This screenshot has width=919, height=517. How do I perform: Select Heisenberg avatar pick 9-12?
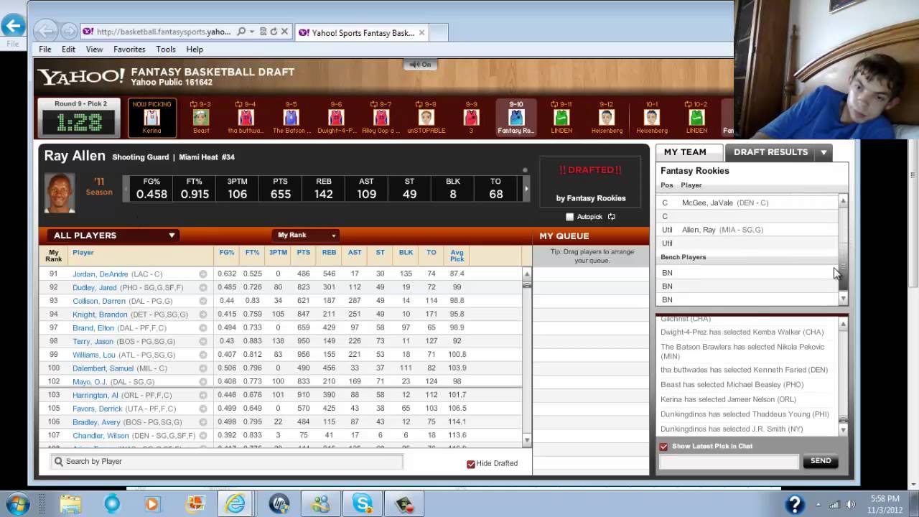click(x=607, y=117)
